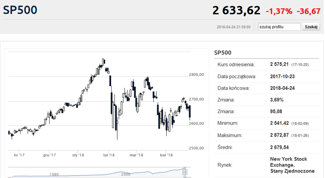Viewport: 325px width, 178px height.
Task: Click the Szukaj search button
Action: point(311,27)
